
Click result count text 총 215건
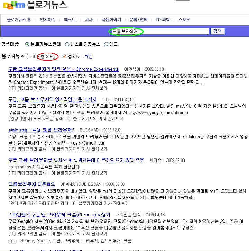(48, 57)
